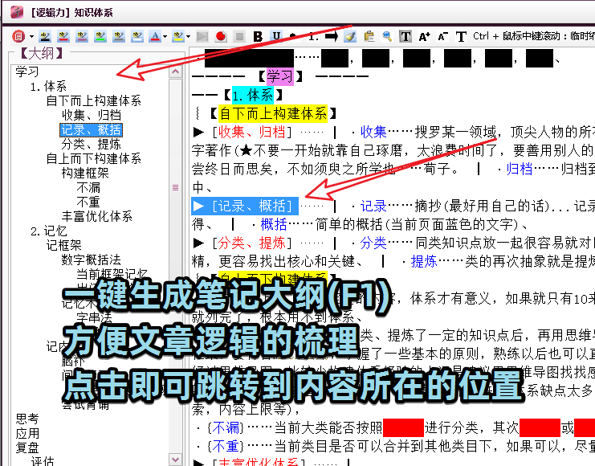
Task: Click outline scrollbar down arrow
Action: [x=175, y=460]
